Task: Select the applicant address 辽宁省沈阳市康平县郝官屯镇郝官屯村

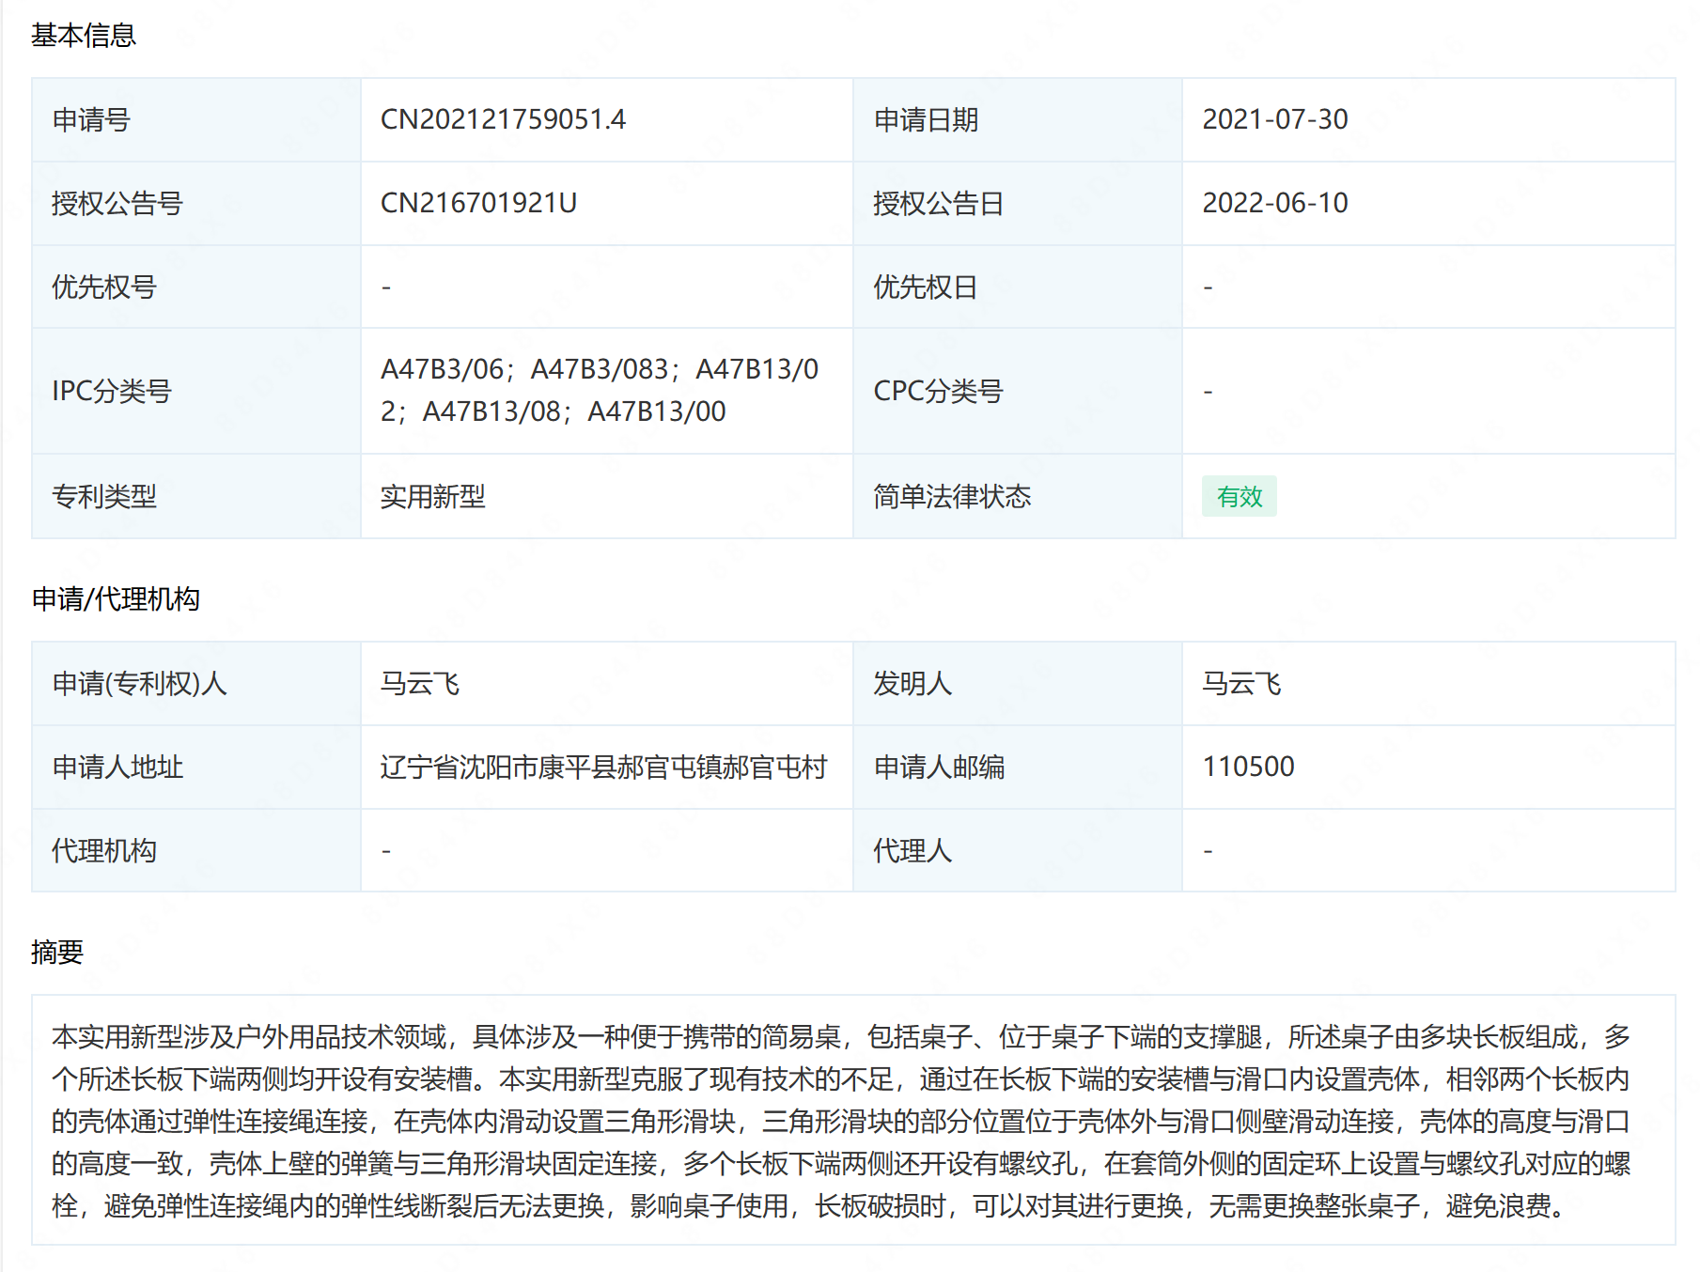Action: coord(603,767)
